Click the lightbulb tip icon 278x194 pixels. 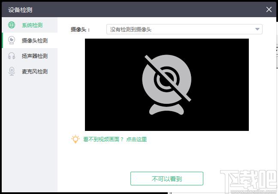point(76,139)
